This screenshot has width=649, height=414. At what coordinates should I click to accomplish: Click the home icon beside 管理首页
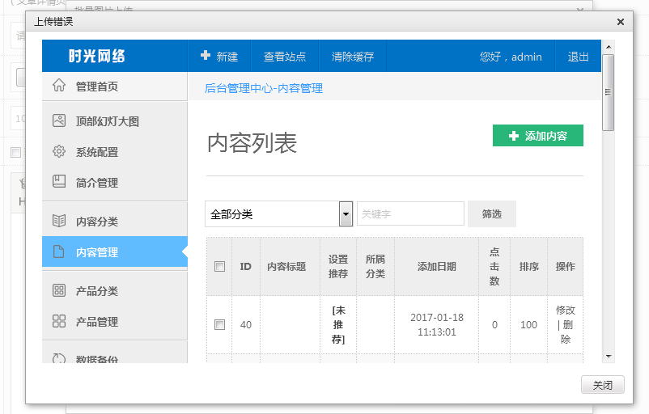[59, 86]
